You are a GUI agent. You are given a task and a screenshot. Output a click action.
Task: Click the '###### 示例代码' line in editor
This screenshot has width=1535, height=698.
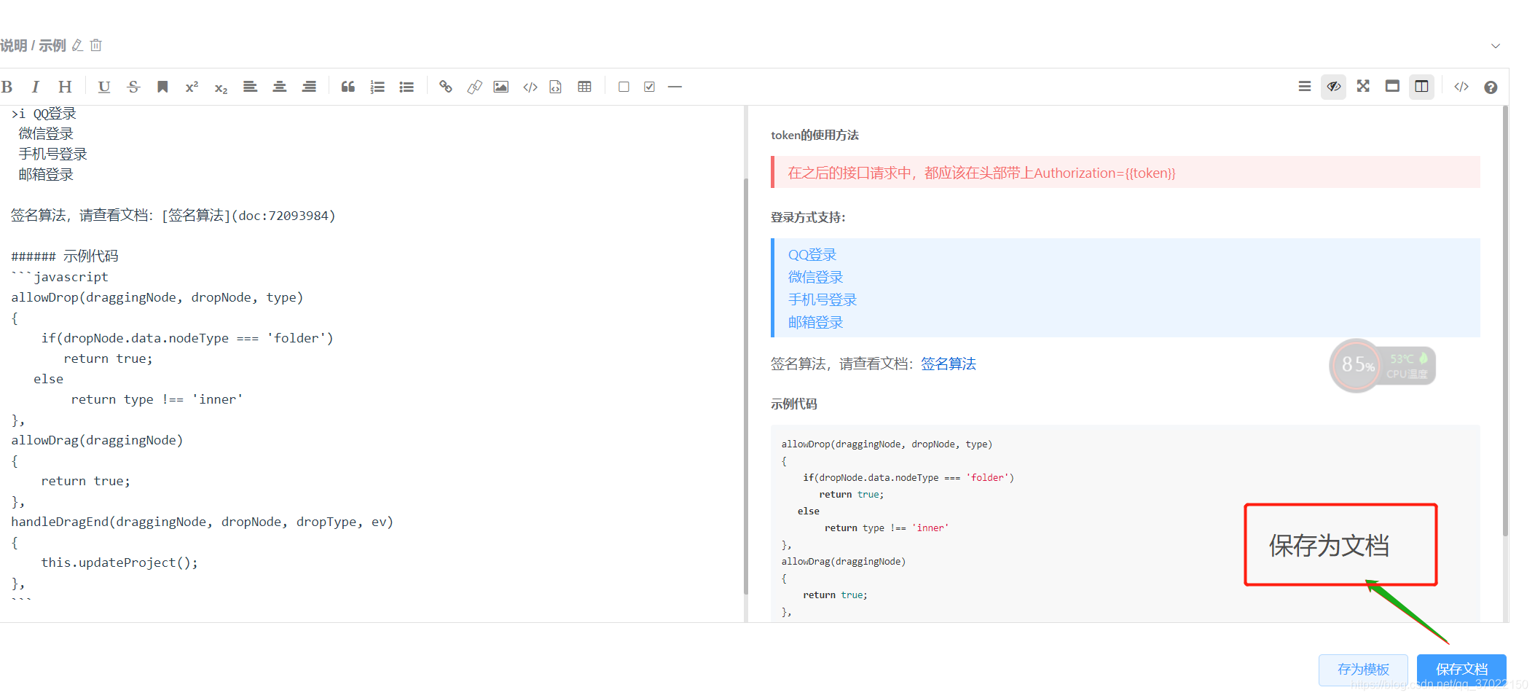(x=65, y=256)
